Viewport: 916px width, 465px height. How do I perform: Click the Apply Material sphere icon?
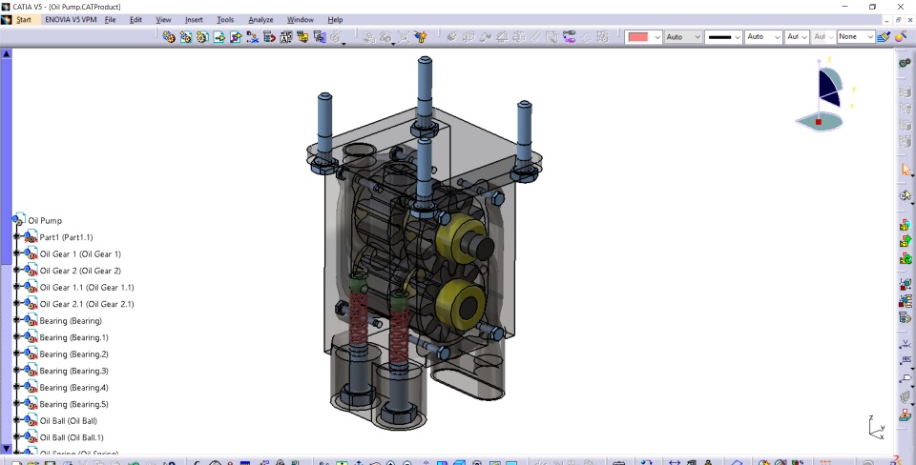coord(900,37)
